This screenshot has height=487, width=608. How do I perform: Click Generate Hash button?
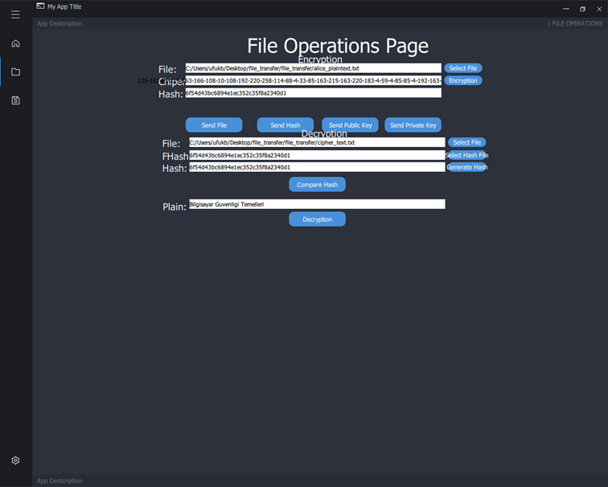[x=466, y=167]
